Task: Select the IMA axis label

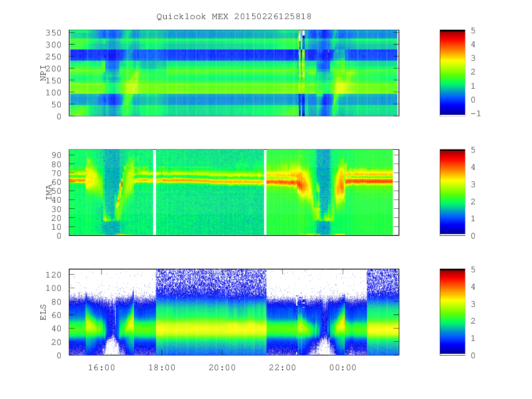Action: coord(49,193)
